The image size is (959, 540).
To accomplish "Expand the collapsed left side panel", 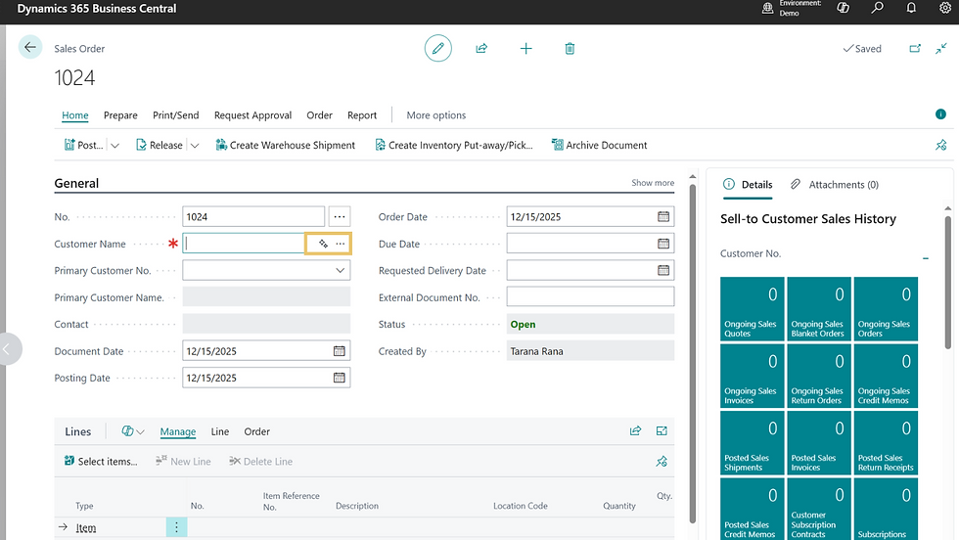I will point(9,349).
